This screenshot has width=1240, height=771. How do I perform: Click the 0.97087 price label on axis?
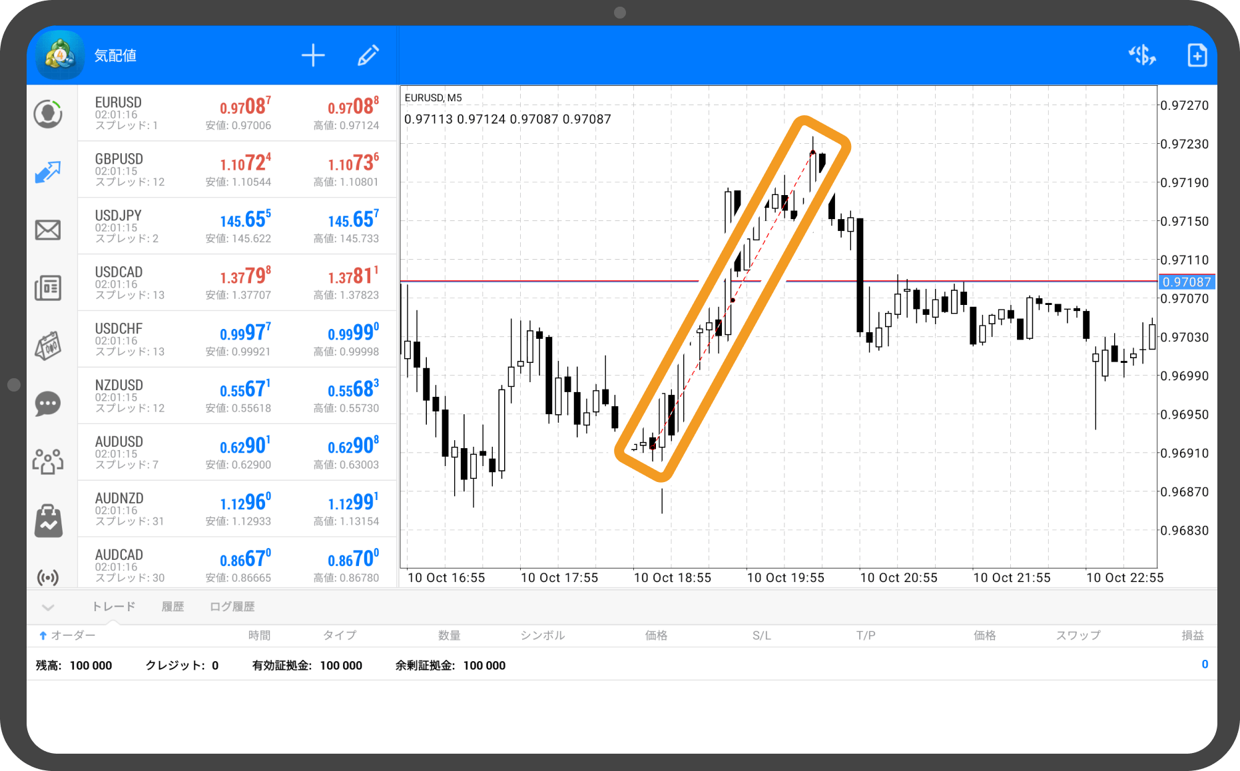(x=1186, y=282)
